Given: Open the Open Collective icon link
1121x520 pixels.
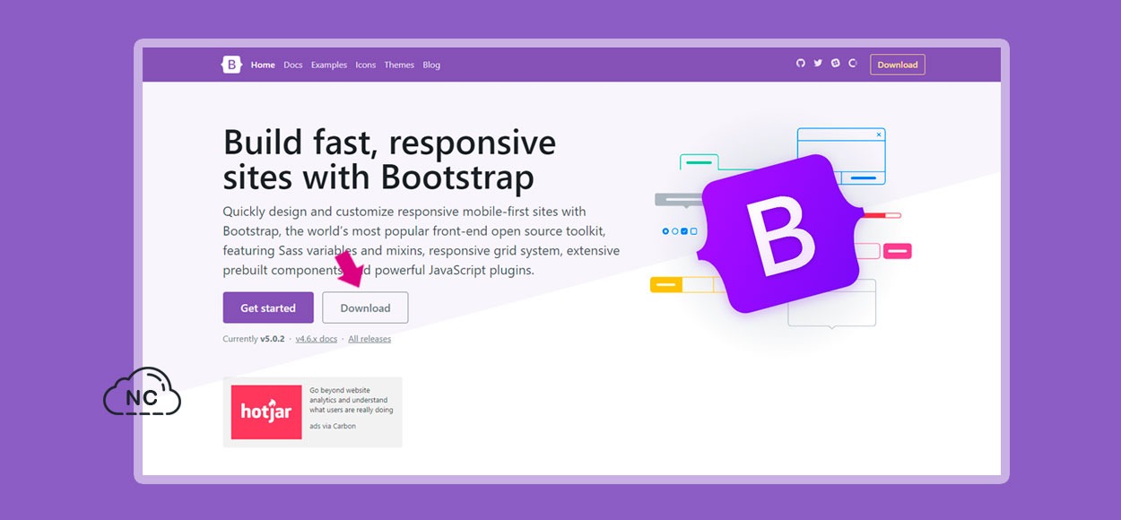Looking at the screenshot, I should click(853, 64).
